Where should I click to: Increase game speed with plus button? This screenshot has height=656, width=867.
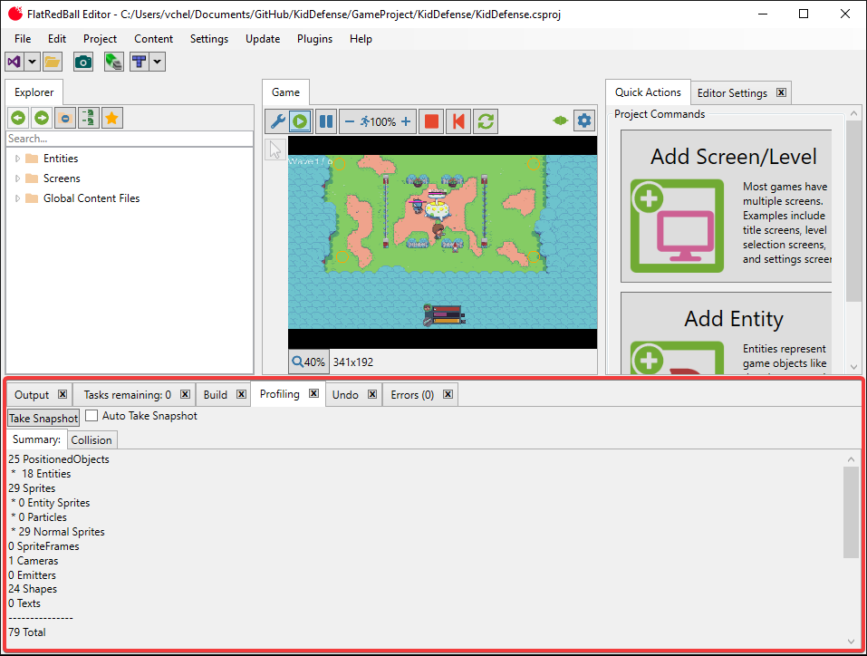coord(406,121)
